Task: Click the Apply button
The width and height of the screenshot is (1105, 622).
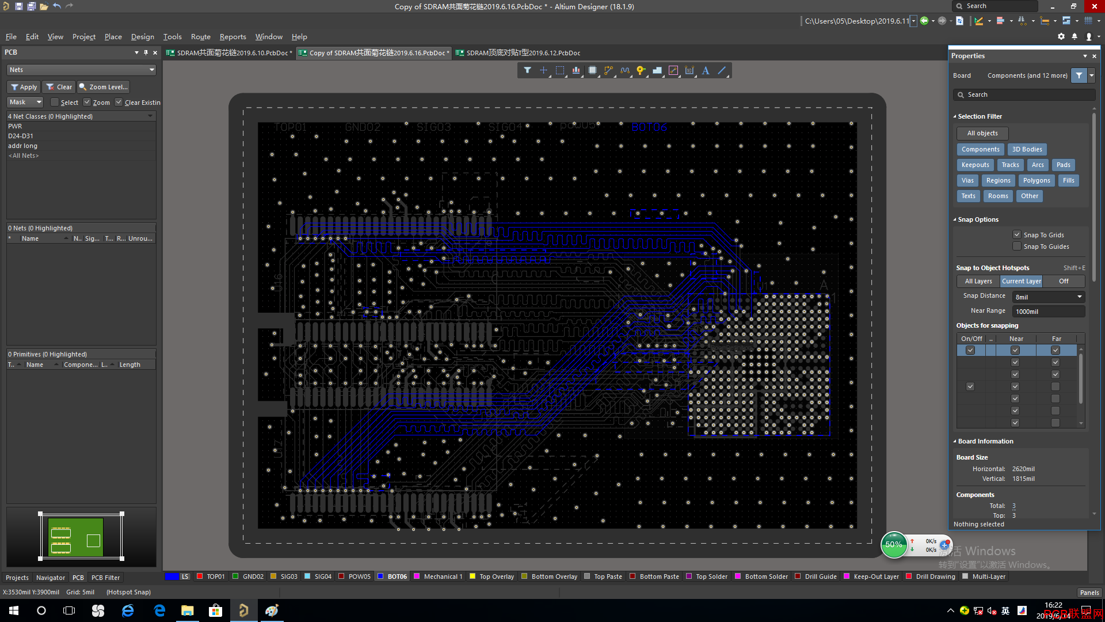Action: tap(24, 87)
